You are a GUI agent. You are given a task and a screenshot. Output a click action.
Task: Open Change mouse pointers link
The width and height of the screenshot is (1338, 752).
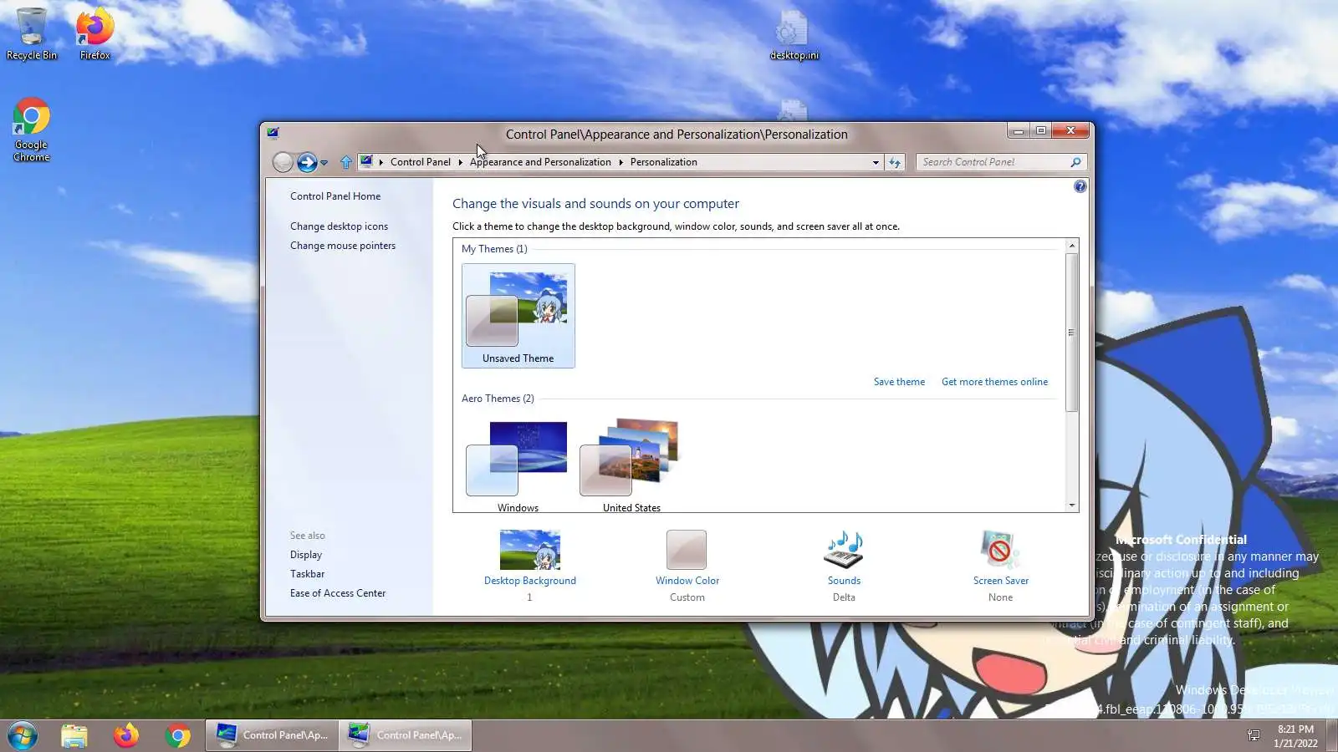coord(343,246)
